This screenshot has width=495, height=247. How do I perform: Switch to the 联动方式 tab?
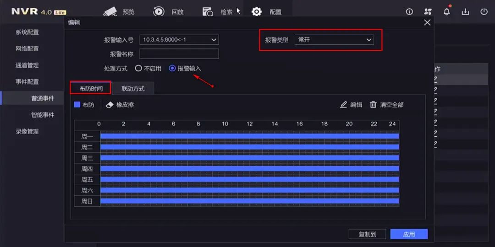[133, 88]
